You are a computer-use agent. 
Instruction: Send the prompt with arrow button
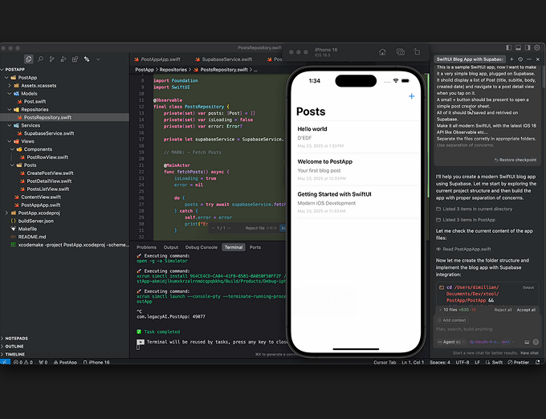(536, 342)
